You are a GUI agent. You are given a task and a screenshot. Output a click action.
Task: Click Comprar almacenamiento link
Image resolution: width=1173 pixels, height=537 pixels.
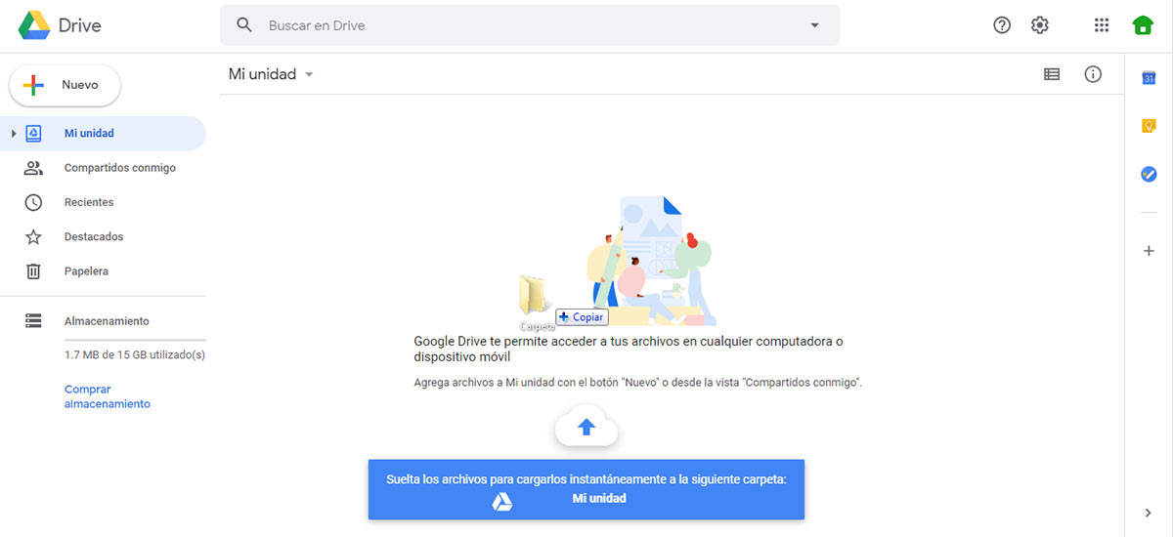[x=108, y=396]
